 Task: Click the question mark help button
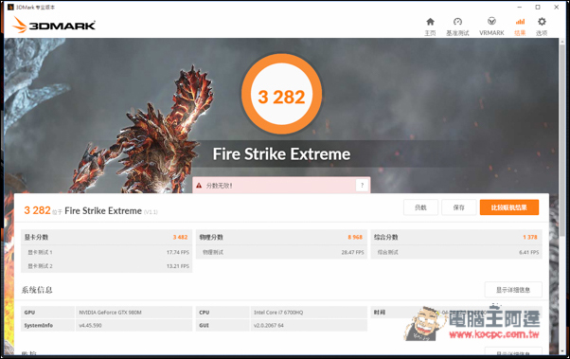362,186
